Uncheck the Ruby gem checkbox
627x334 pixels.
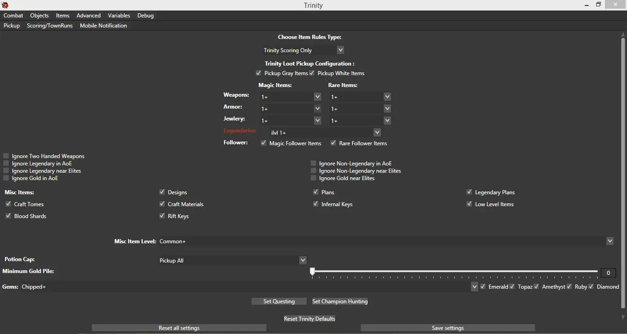[569, 286]
